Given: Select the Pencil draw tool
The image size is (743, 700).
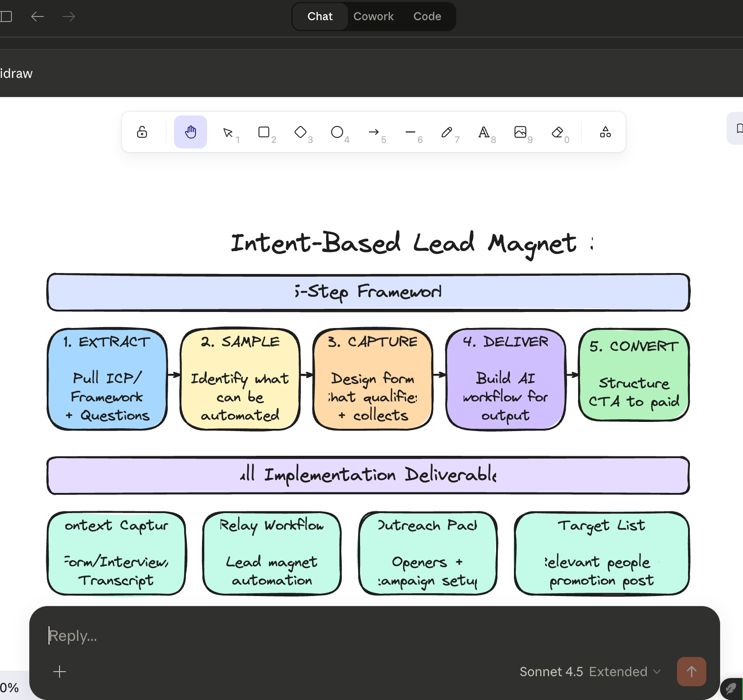Looking at the screenshot, I should [447, 132].
